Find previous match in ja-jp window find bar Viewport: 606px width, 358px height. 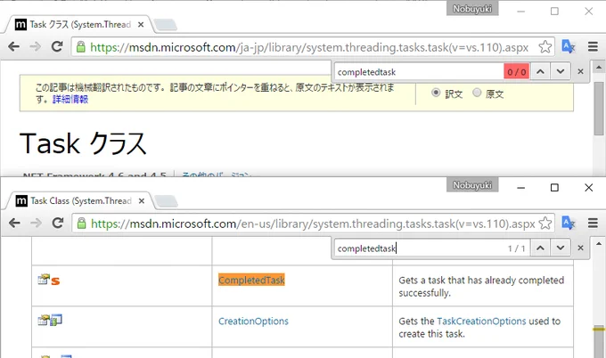(x=540, y=71)
